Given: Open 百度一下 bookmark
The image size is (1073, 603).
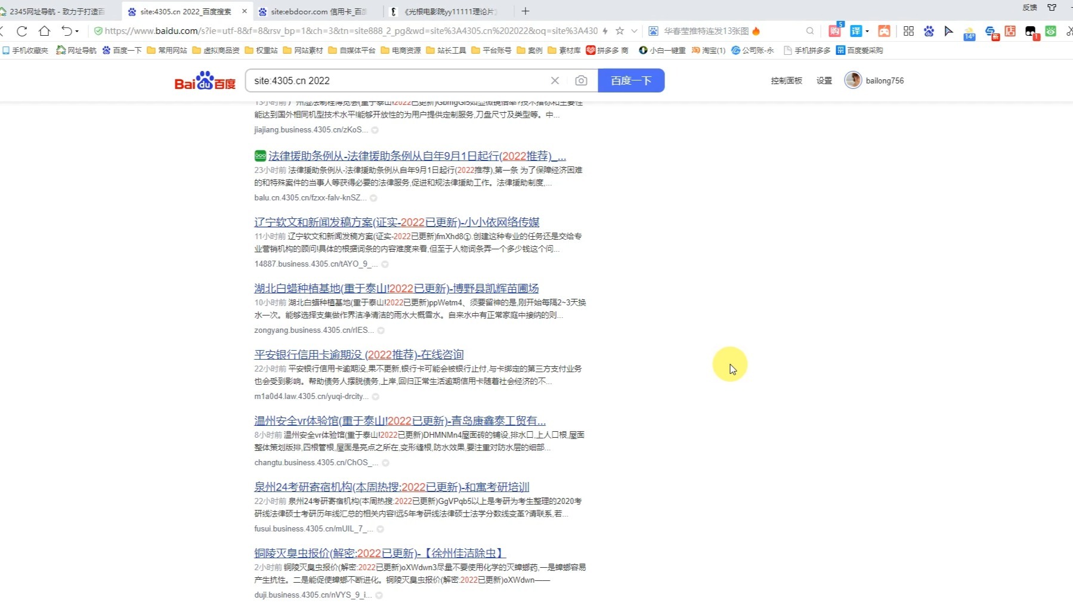Looking at the screenshot, I should pyautogui.click(x=122, y=51).
